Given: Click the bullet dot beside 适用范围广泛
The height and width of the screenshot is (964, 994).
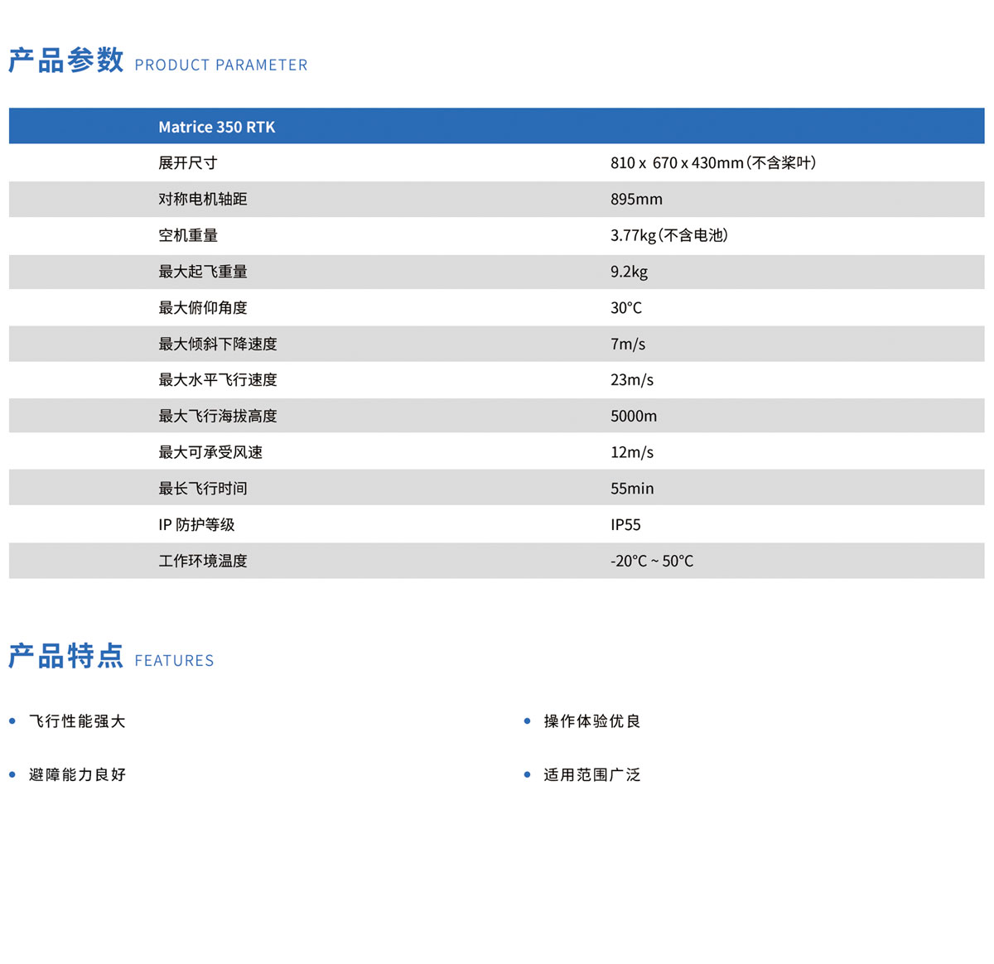Looking at the screenshot, I should 527,775.
